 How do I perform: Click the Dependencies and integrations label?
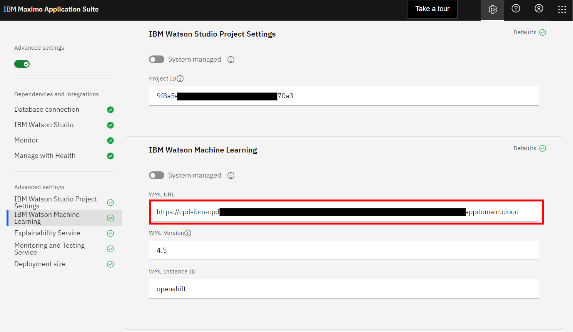pyautogui.click(x=57, y=94)
